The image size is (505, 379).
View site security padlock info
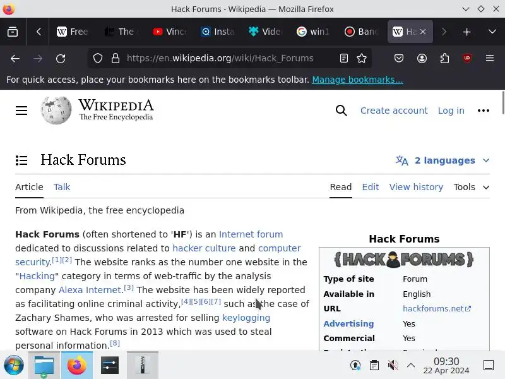116,58
